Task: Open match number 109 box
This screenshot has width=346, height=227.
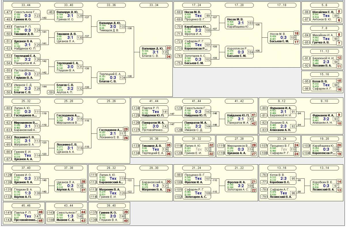Action: point(250,186)
